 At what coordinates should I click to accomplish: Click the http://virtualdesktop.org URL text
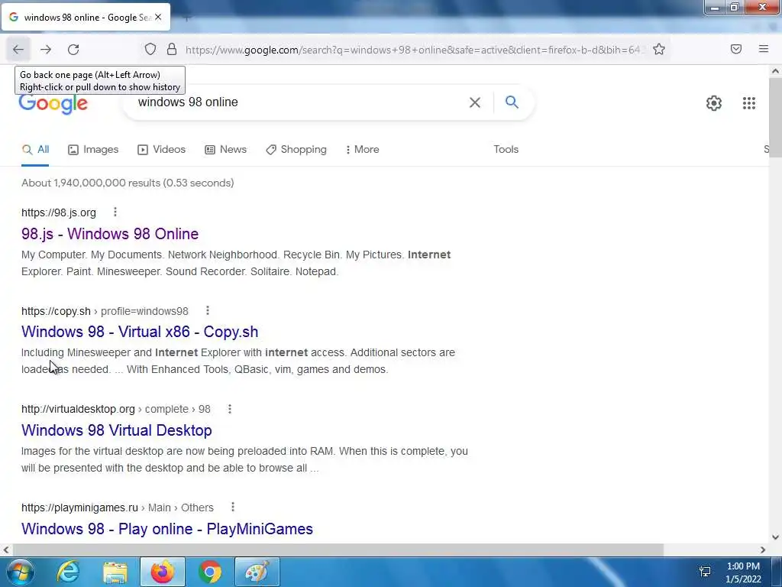pos(79,409)
